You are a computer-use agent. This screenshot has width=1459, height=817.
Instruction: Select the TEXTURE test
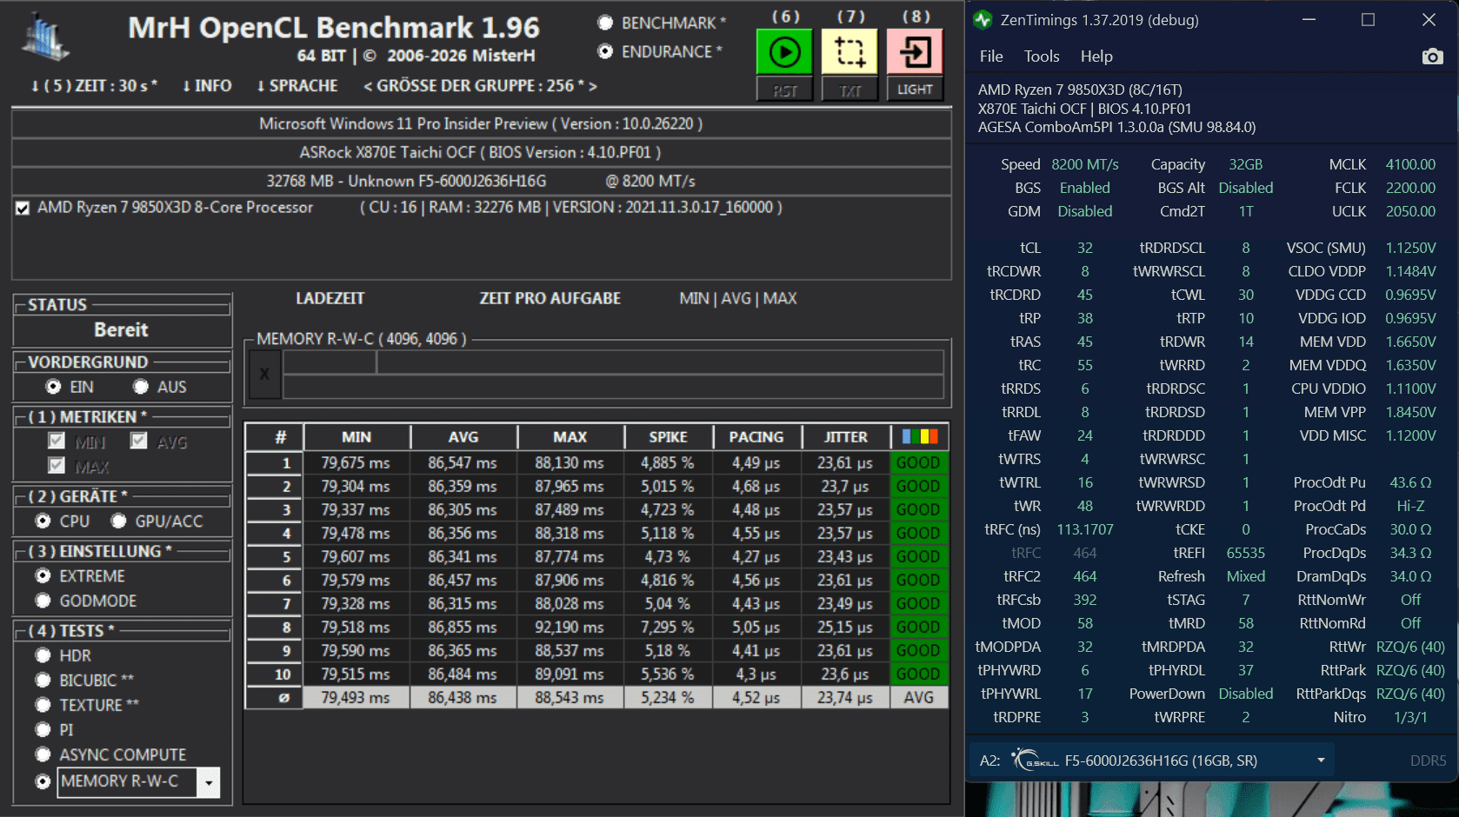point(43,705)
